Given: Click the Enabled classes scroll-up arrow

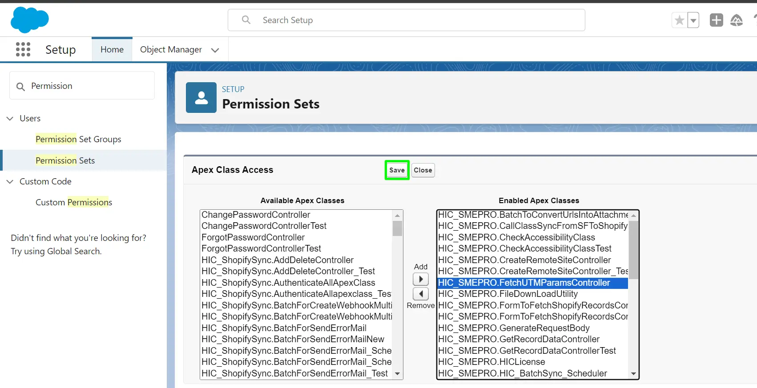Looking at the screenshot, I should [x=633, y=216].
